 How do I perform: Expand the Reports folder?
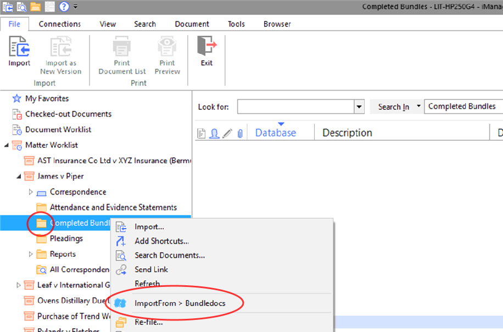[x=31, y=254]
